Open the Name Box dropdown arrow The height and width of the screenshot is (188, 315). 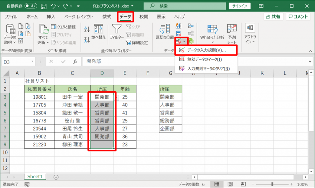[x=32, y=61]
